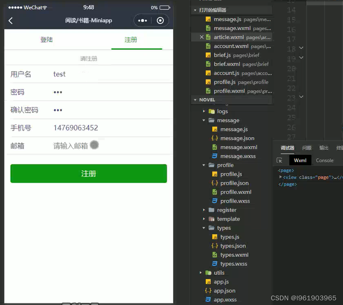Open message.wxss stylesheet

coord(234,156)
